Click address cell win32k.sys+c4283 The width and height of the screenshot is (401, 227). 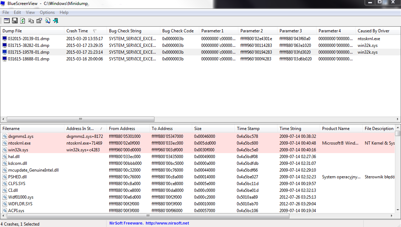83,150
